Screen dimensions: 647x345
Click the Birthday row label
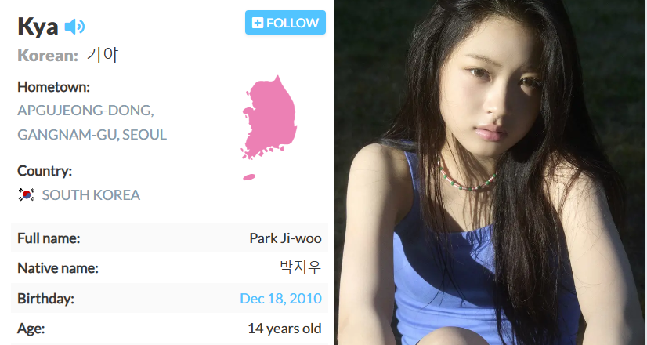click(45, 298)
